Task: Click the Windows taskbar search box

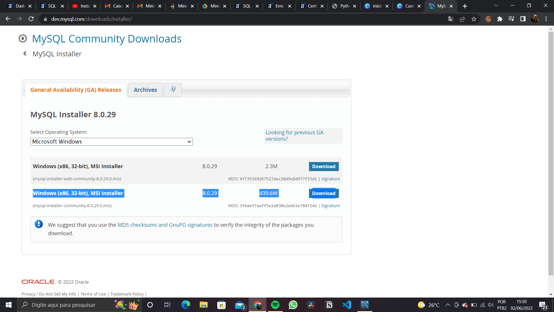Action: (79, 305)
